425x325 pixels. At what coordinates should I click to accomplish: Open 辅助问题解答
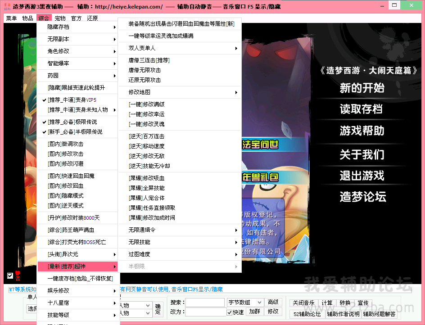click(379, 314)
